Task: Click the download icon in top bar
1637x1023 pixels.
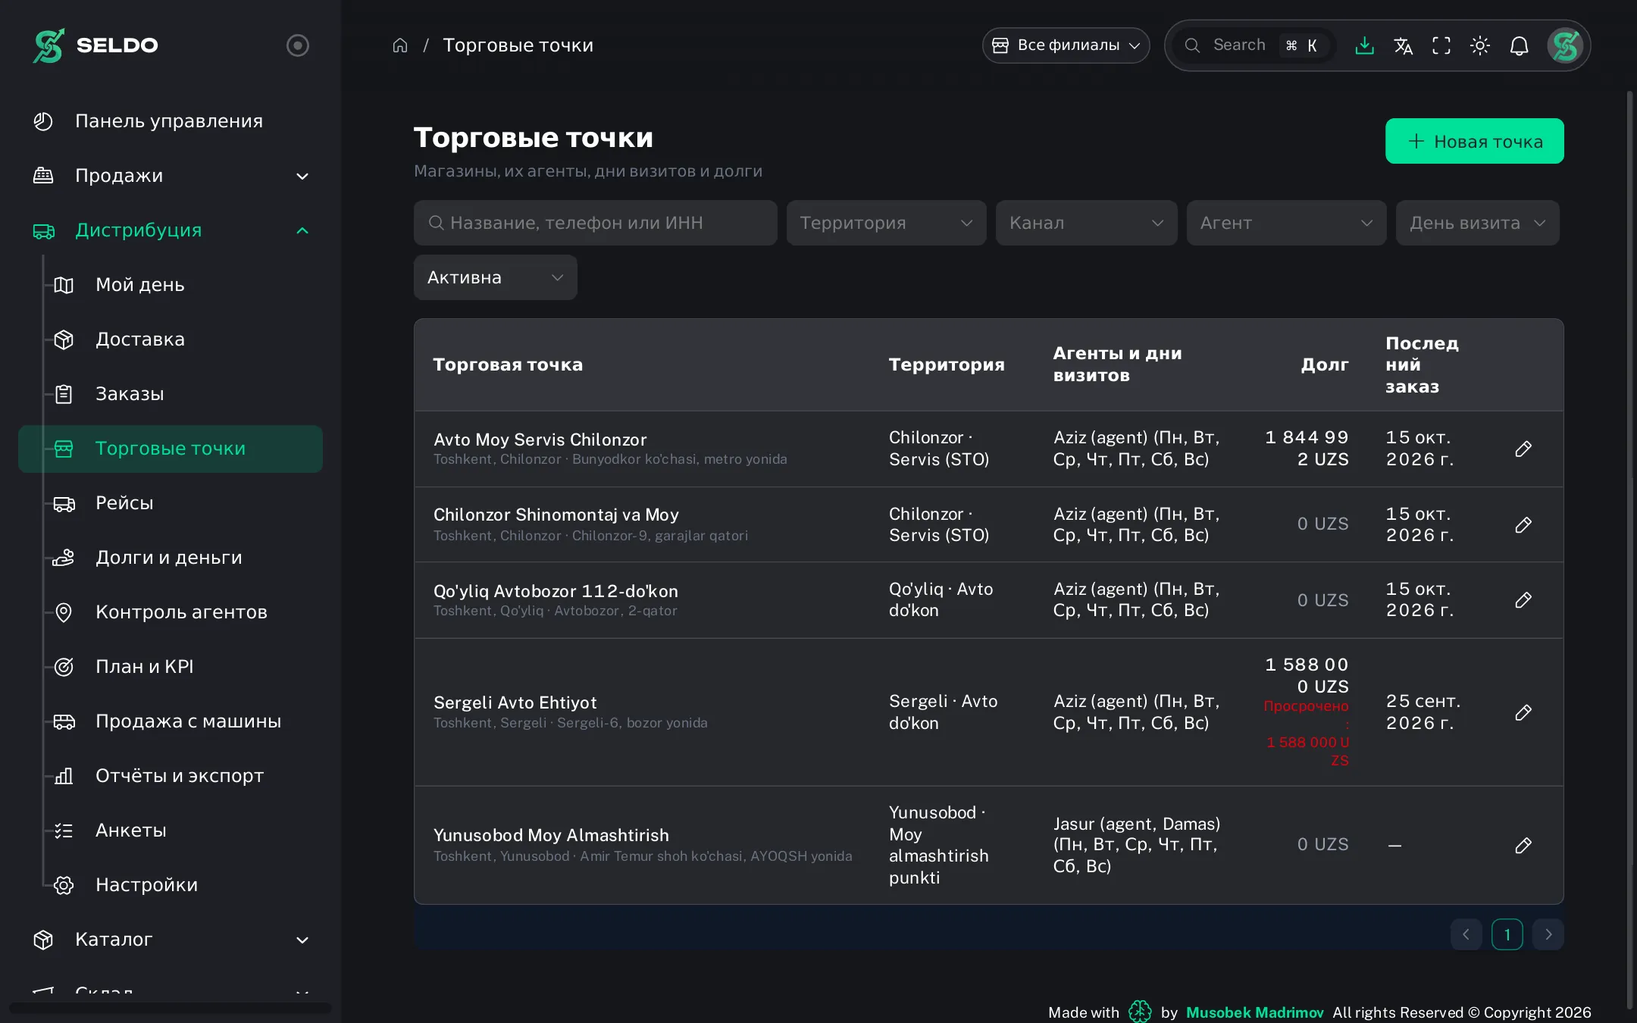Action: (x=1364, y=45)
